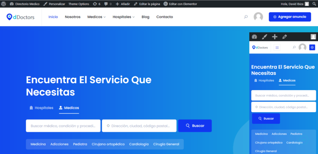The height and width of the screenshot is (154, 318).
Task: Click the paintbrush icon in mobile admin bar
Action: (264, 37)
